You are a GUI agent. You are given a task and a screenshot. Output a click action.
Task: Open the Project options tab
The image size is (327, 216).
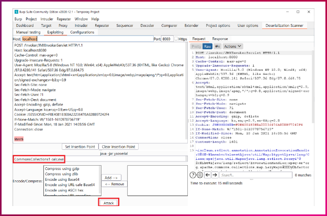tap(218, 26)
